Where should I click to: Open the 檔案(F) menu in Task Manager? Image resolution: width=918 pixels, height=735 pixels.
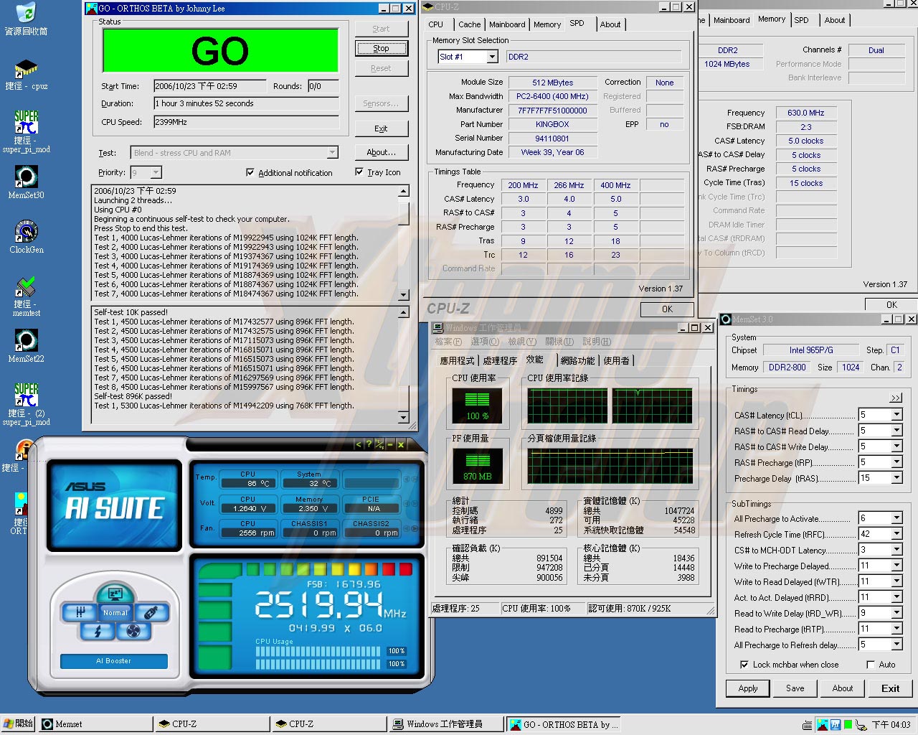pyautogui.click(x=448, y=342)
